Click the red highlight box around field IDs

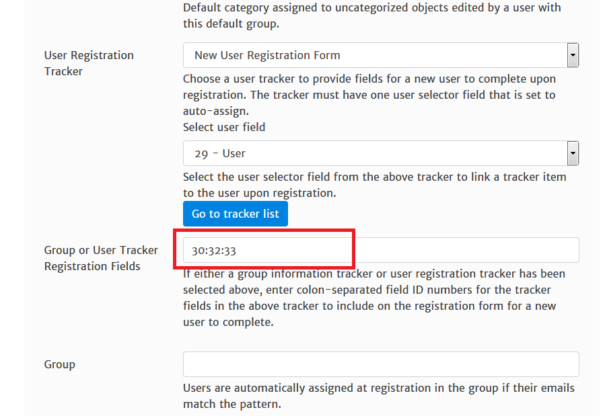click(x=264, y=232)
